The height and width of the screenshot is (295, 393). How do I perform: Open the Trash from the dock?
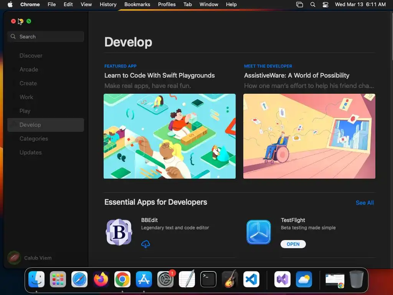point(357,279)
